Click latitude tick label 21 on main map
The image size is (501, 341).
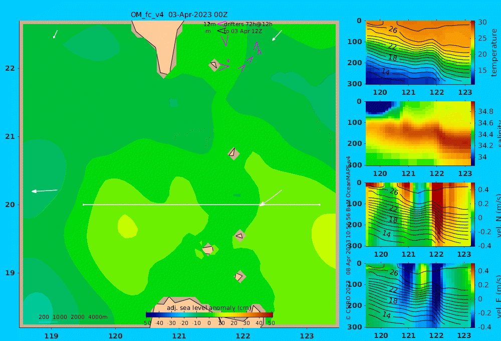pyautogui.click(x=10, y=136)
